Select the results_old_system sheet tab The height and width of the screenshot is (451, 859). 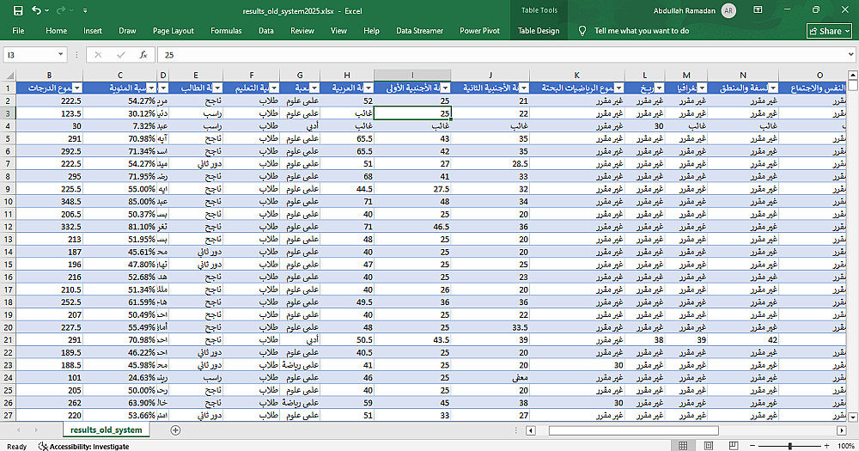point(107,430)
